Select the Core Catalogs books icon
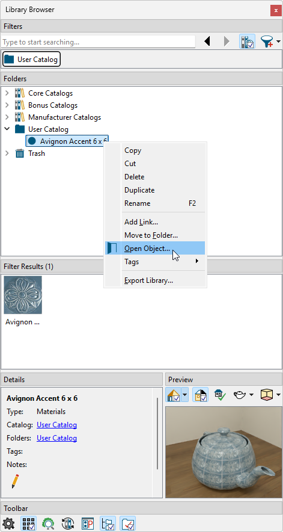The image size is (283, 532). tap(20, 93)
